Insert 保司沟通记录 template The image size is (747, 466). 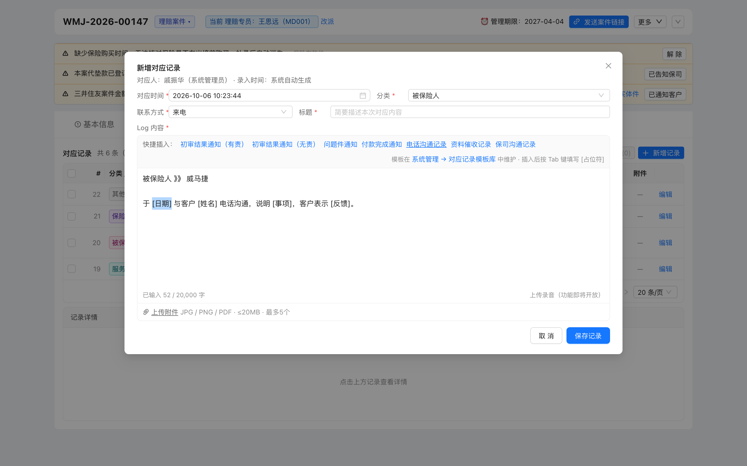click(x=516, y=144)
